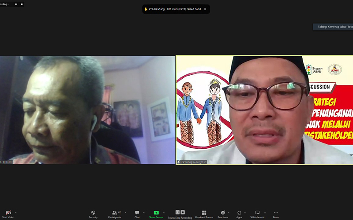Pause recording from top-left recording indicator
353x220 pixels.
(16, 4)
